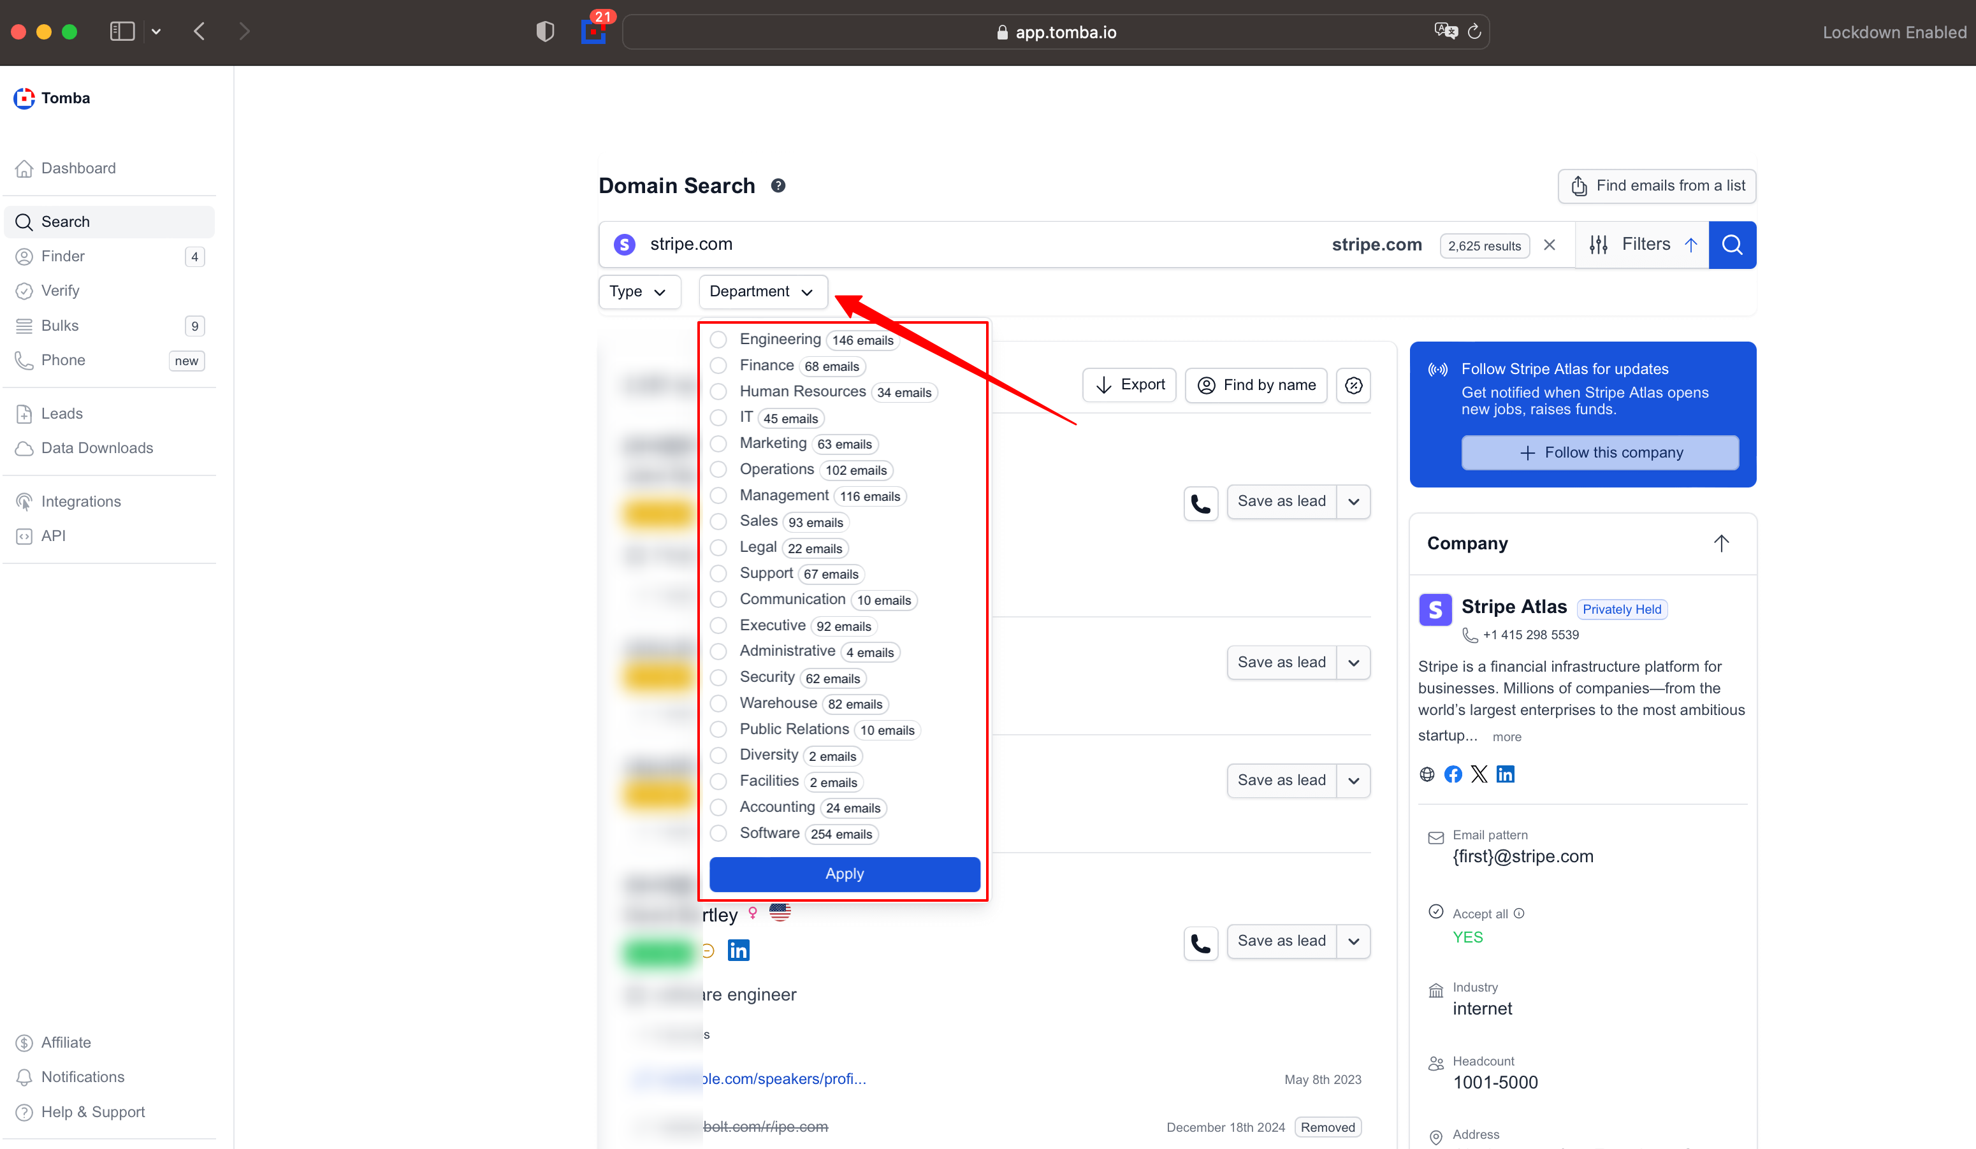
Task: Open the Finder section
Action: tap(62, 256)
